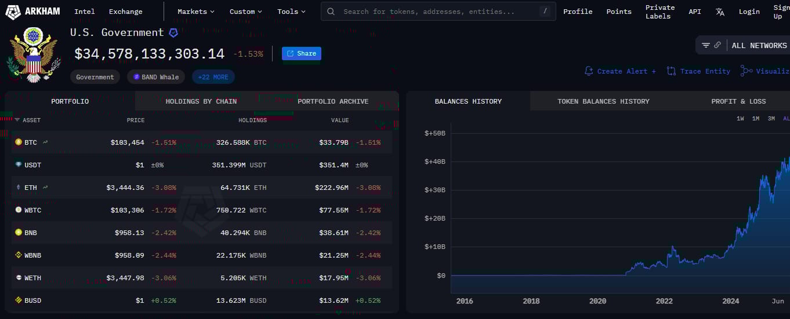Open the Points page
Image resolution: width=790 pixels, height=319 pixels.
click(x=619, y=12)
